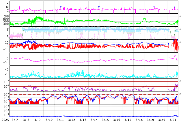The height and width of the screenshot is (122, 183).
Task: Select the "3/10" date label
Action: (49, 120)
